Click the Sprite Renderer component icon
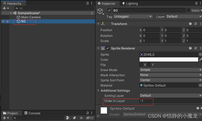The height and width of the screenshot is (121, 202). [x=103, y=48]
